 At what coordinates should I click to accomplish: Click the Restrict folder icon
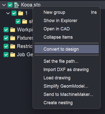(x=12, y=46)
